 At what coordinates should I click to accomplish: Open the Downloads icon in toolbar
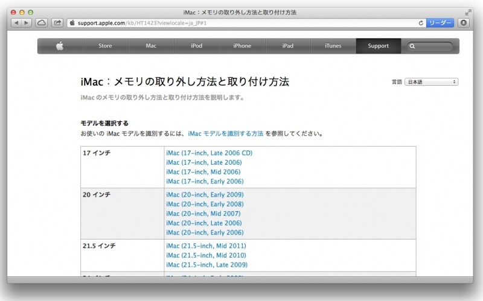pos(463,23)
